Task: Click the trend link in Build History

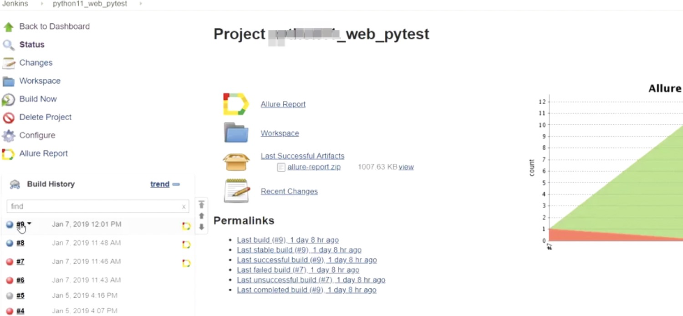Action: point(160,184)
